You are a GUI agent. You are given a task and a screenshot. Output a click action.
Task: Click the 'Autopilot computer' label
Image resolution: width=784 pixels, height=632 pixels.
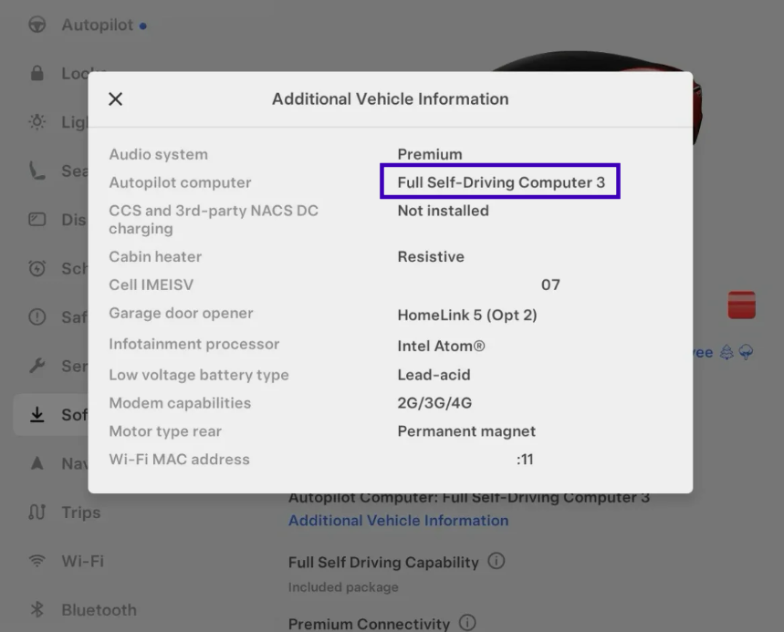click(x=180, y=182)
